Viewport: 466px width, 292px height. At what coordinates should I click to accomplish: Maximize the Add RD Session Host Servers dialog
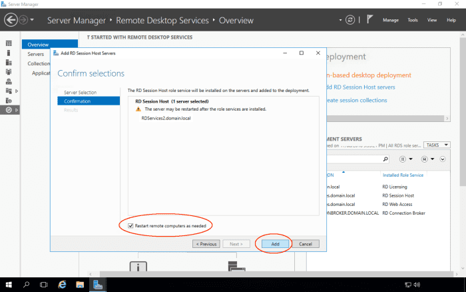[x=302, y=53]
